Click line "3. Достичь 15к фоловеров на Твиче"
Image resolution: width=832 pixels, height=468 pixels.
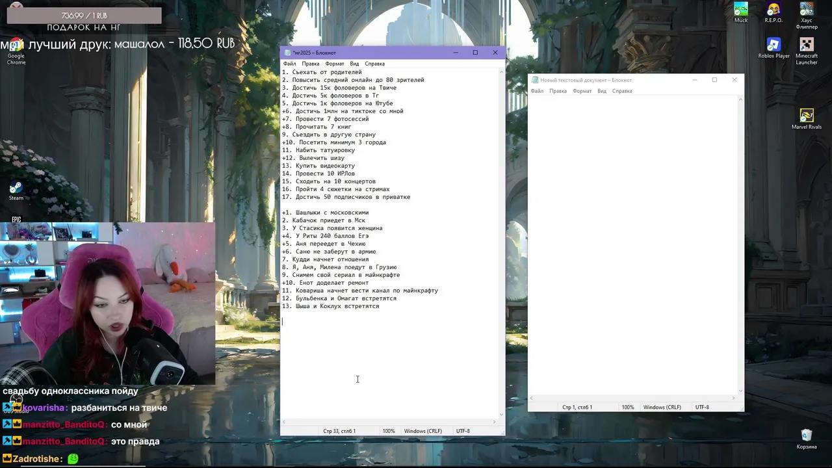click(x=339, y=88)
